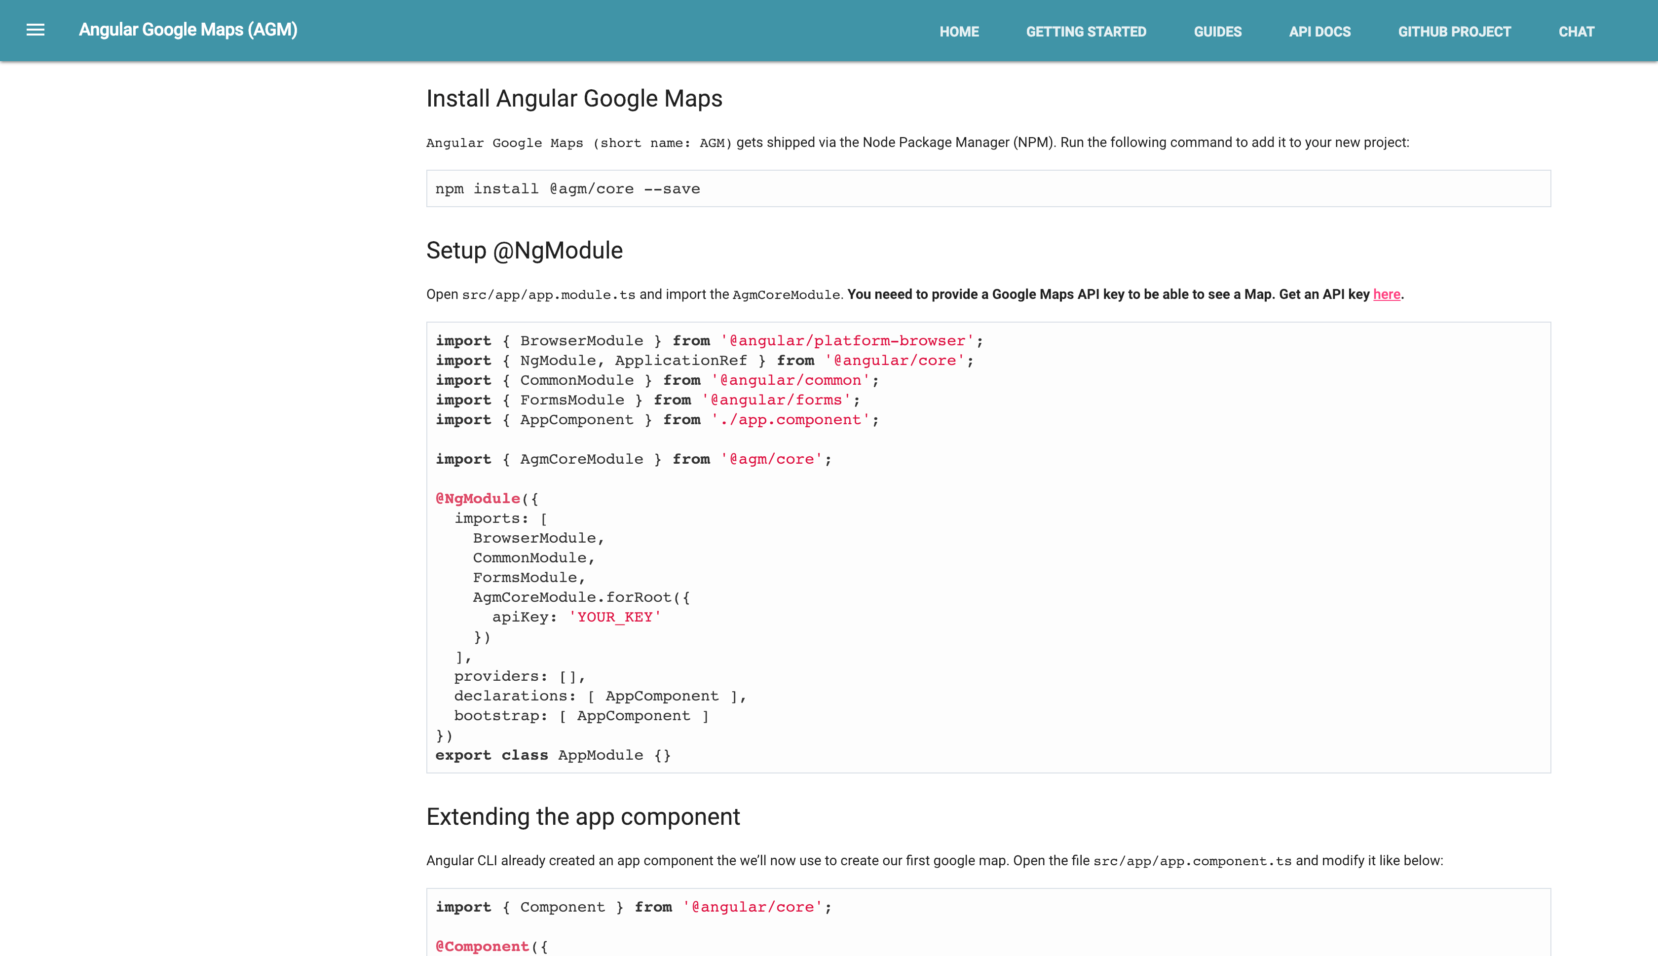Viewport: 1658px width, 956px height.
Task: Open the CHAT page
Action: coord(1577,31)
